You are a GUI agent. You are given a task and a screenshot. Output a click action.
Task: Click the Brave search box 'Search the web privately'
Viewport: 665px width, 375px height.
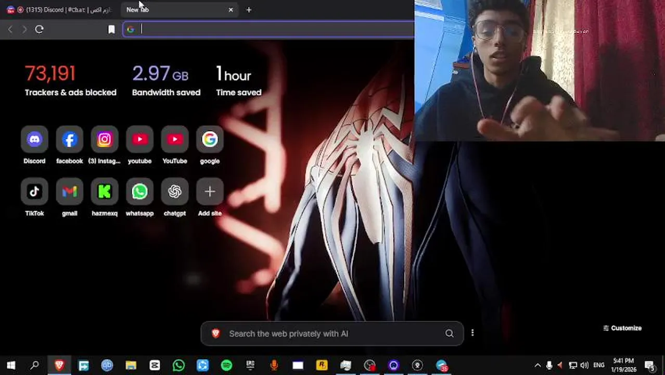coord(332,334)
